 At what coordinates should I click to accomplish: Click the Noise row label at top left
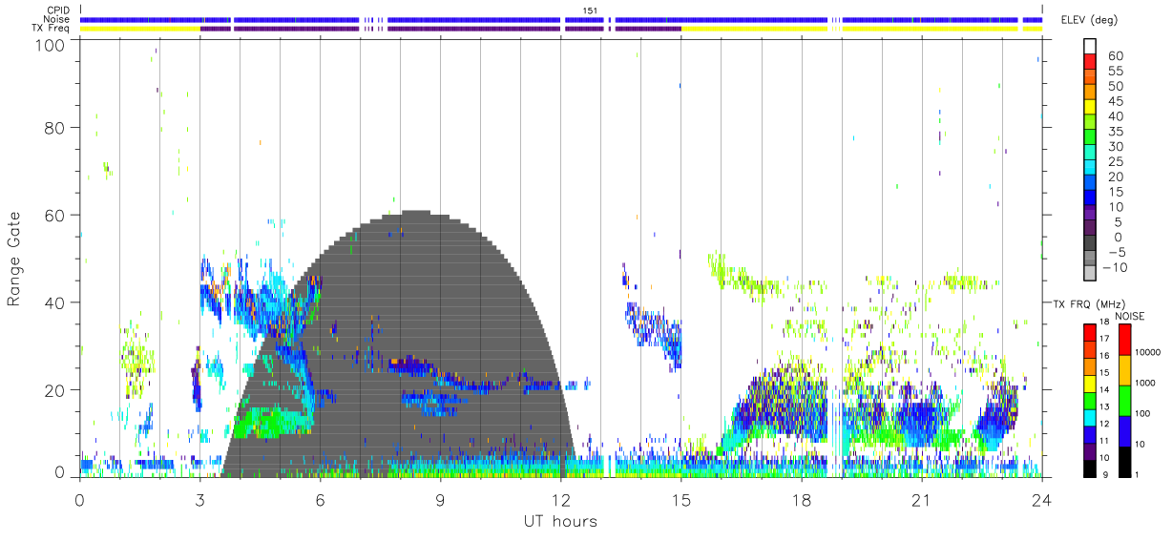pos(55,19)
